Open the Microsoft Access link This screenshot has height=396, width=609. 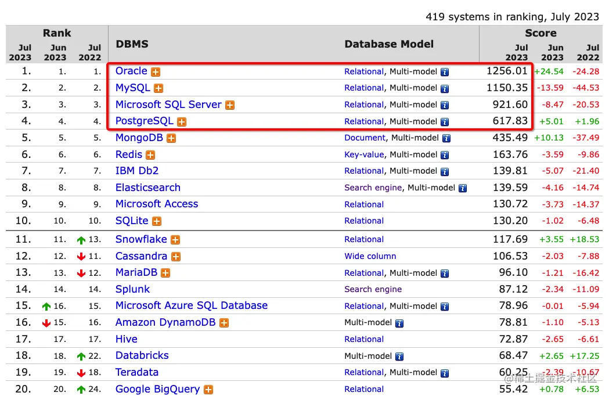click(157, 204)
